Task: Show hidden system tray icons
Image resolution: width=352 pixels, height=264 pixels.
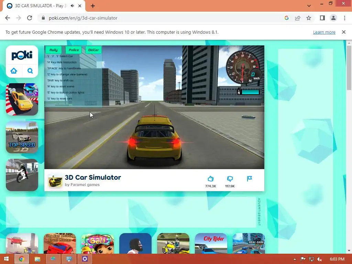Action: click(x=295, y=259)
